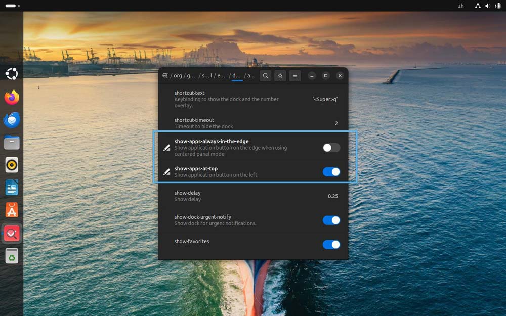Viewport: 506px width, 316px height.
Task: Open the search button in dconf Editor
Action: [265, 76]
